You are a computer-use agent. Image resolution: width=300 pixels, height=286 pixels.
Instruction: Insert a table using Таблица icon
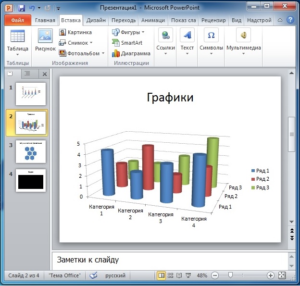17,36
